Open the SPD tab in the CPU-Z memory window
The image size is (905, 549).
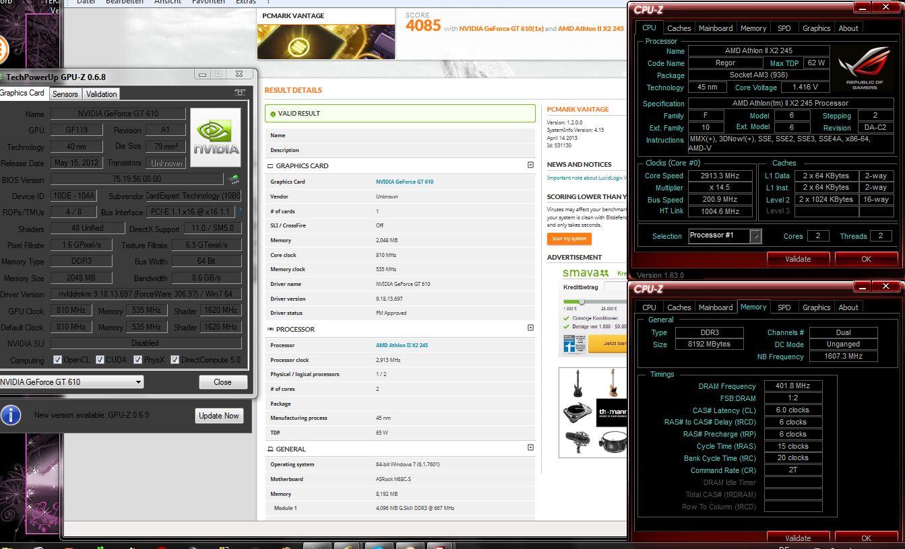pyautogui.click(x=784, y=307)
